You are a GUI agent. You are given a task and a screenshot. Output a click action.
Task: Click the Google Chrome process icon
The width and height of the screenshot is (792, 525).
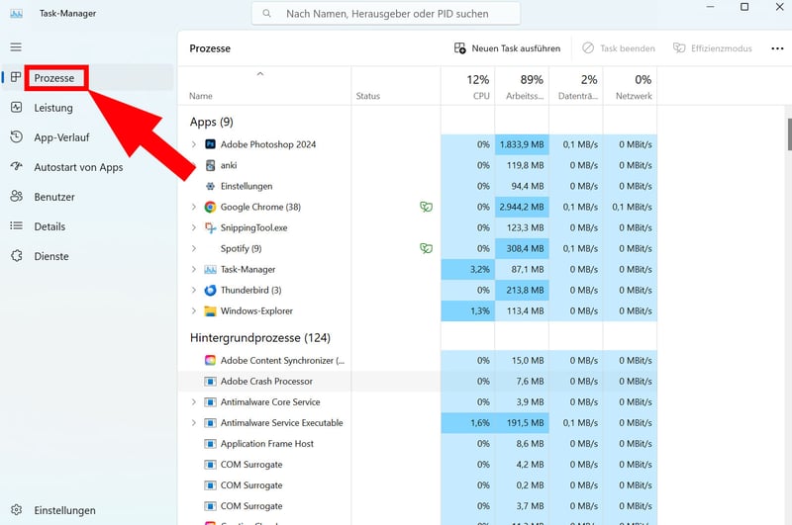pyautogui.click(x=210, y=207)
